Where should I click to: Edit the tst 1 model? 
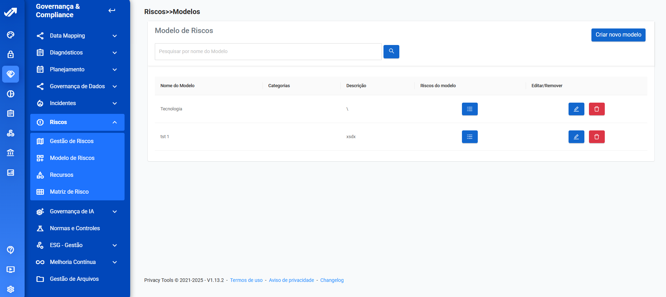(576, 137)
